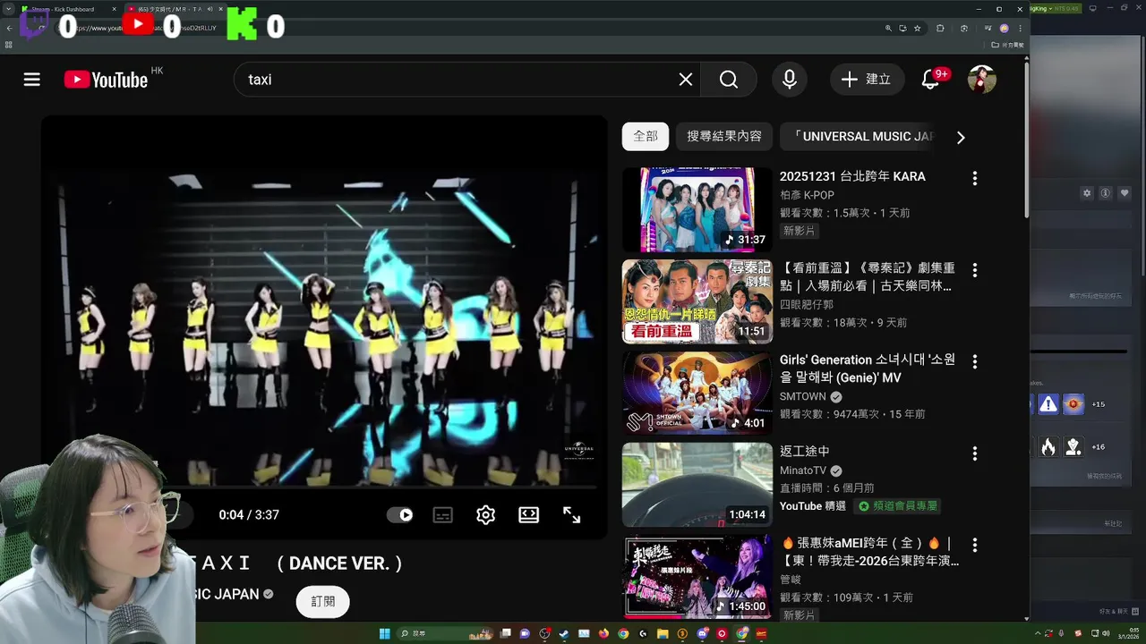Open the account avatar menu
This screenshot has width=1146, height=644.
(982, 80)
